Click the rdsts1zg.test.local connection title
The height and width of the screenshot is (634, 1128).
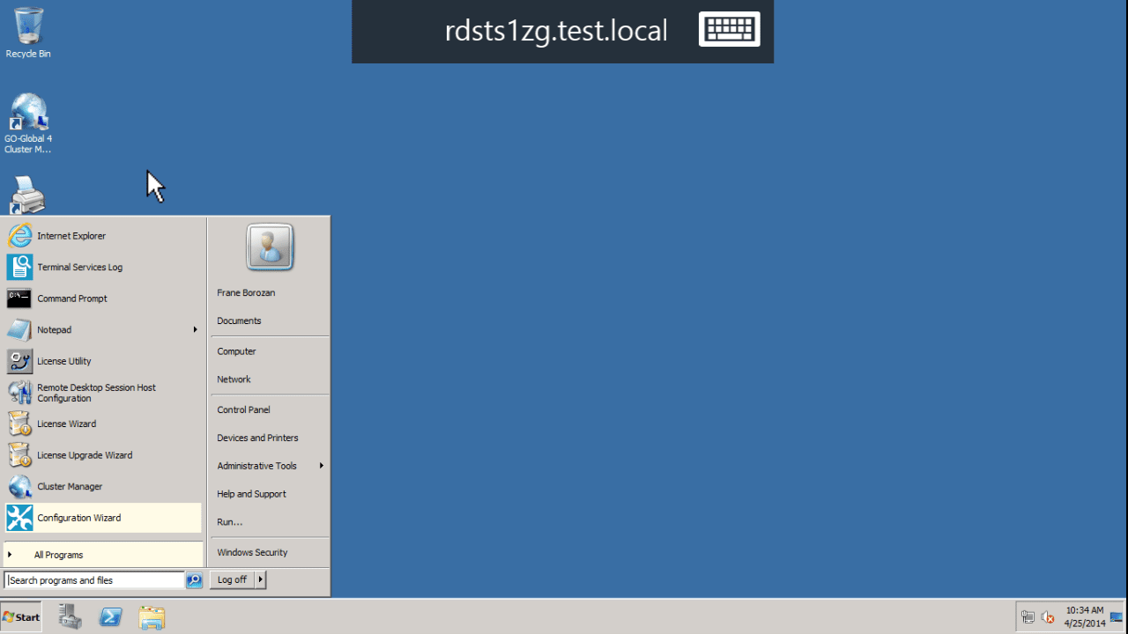point(556,31)
